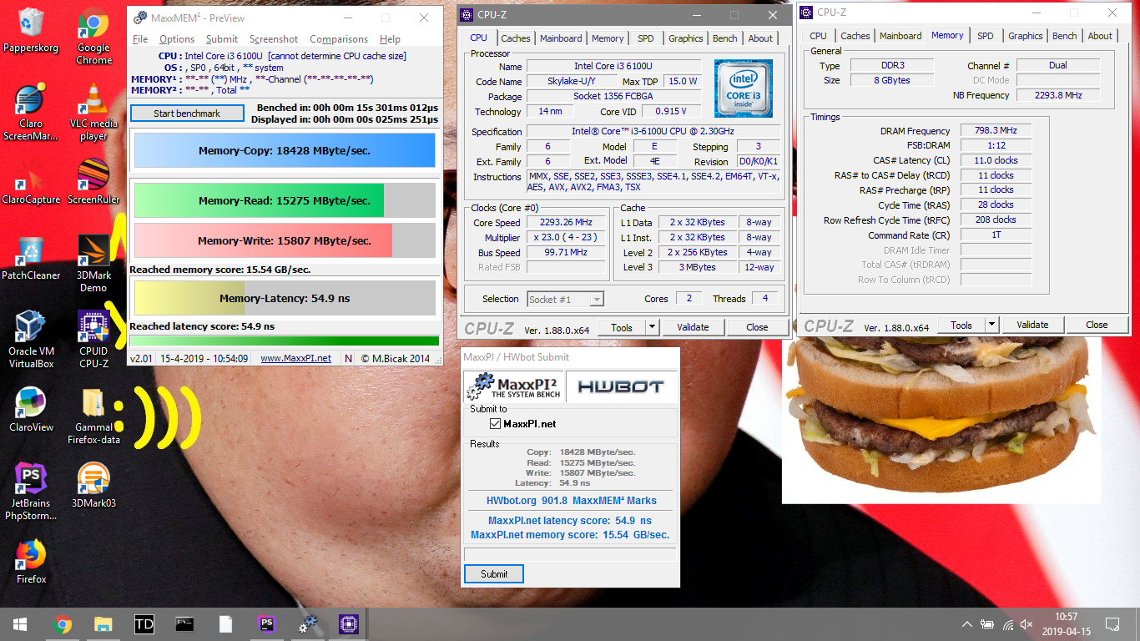Image resolution: width=1140 pixels, height=641 pixels.
Task: Open the ClaroView desktop icon
Action: pyautogui.click(x=31, y=409)
